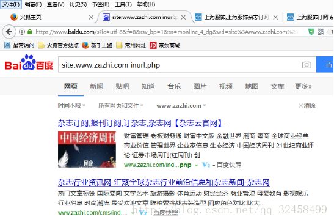This screenshot has height=222, width=334.
Task: Click the 中国经济周刊 result thumbnail
Action: (87, 149)
